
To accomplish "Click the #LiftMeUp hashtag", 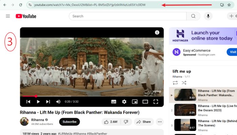I will click(65, 134).
